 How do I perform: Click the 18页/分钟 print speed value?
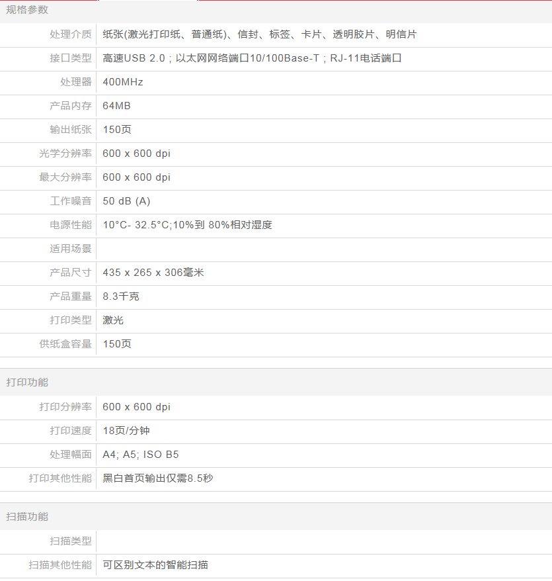coord(126,431)
